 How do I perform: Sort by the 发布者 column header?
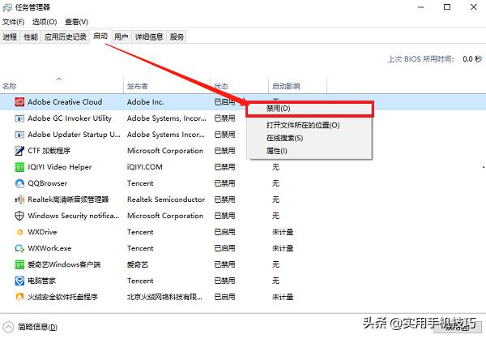(167, 86)
